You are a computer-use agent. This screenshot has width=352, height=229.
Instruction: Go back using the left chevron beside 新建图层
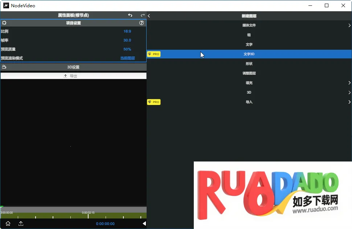[149, 16]
